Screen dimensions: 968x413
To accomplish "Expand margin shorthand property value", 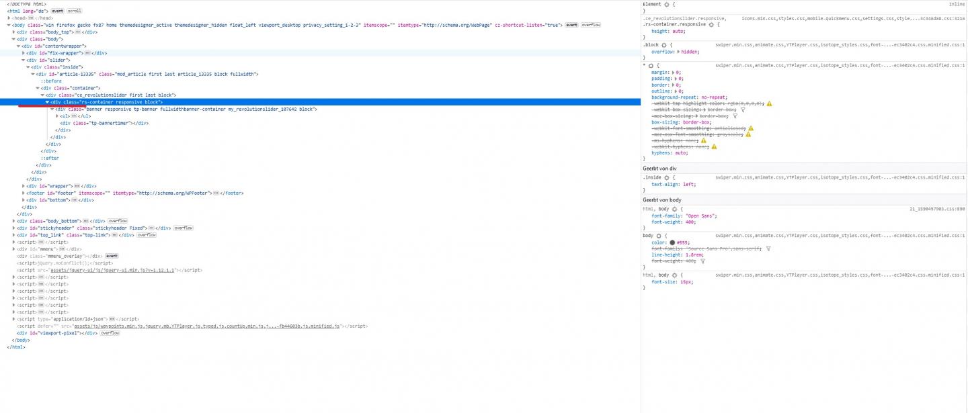I will coord(673,73).
